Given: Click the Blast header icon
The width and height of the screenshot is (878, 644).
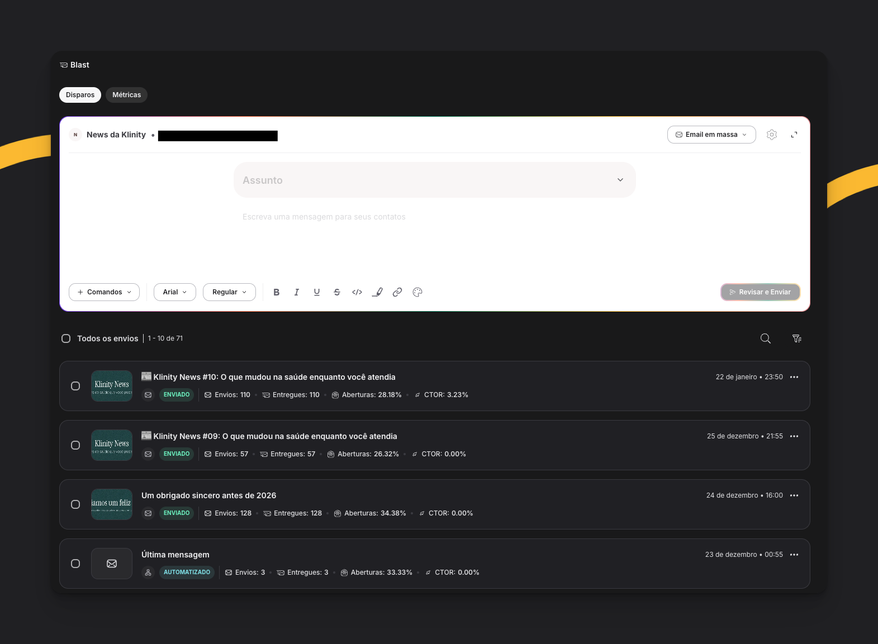Looking at the screenshot, I should (64, 65).
